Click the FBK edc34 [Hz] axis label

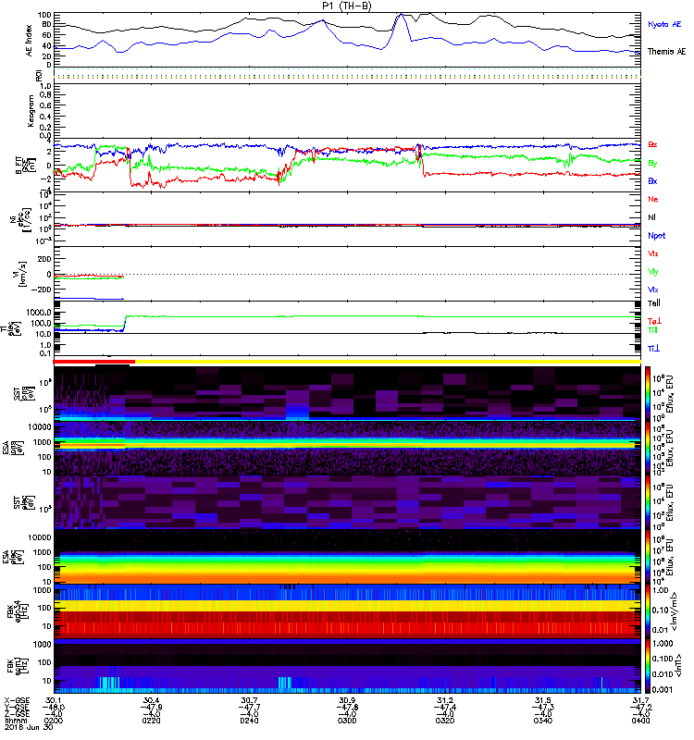[x=18, y=610]
